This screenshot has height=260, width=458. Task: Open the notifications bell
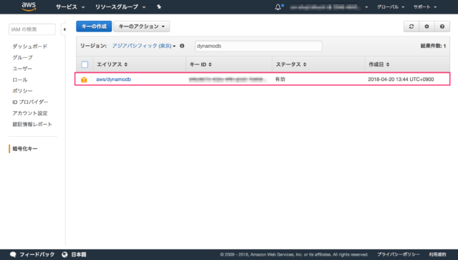(278, 7)
